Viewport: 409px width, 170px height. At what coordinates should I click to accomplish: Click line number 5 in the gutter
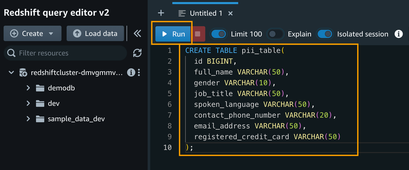(170, 93)
